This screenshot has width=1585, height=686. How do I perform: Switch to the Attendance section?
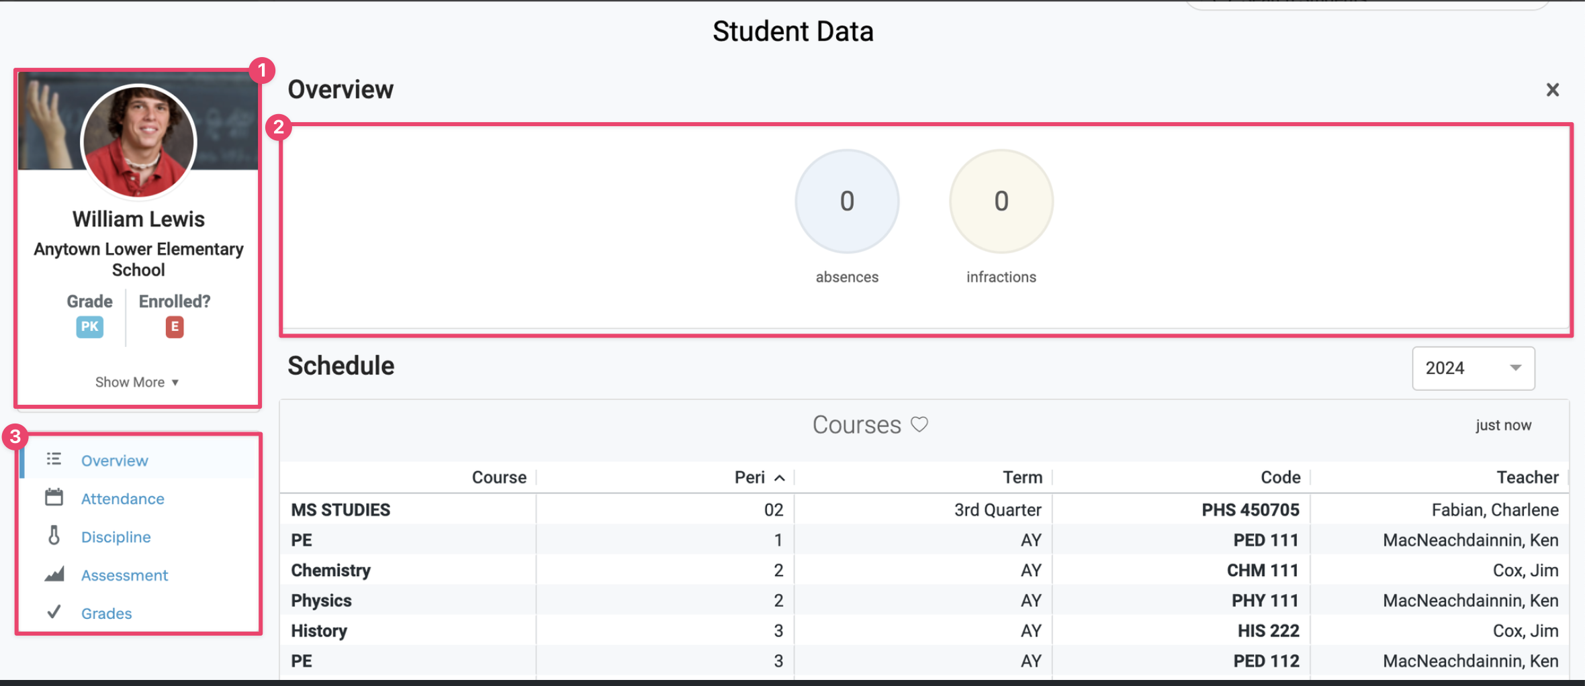click(x=122, y=499)
